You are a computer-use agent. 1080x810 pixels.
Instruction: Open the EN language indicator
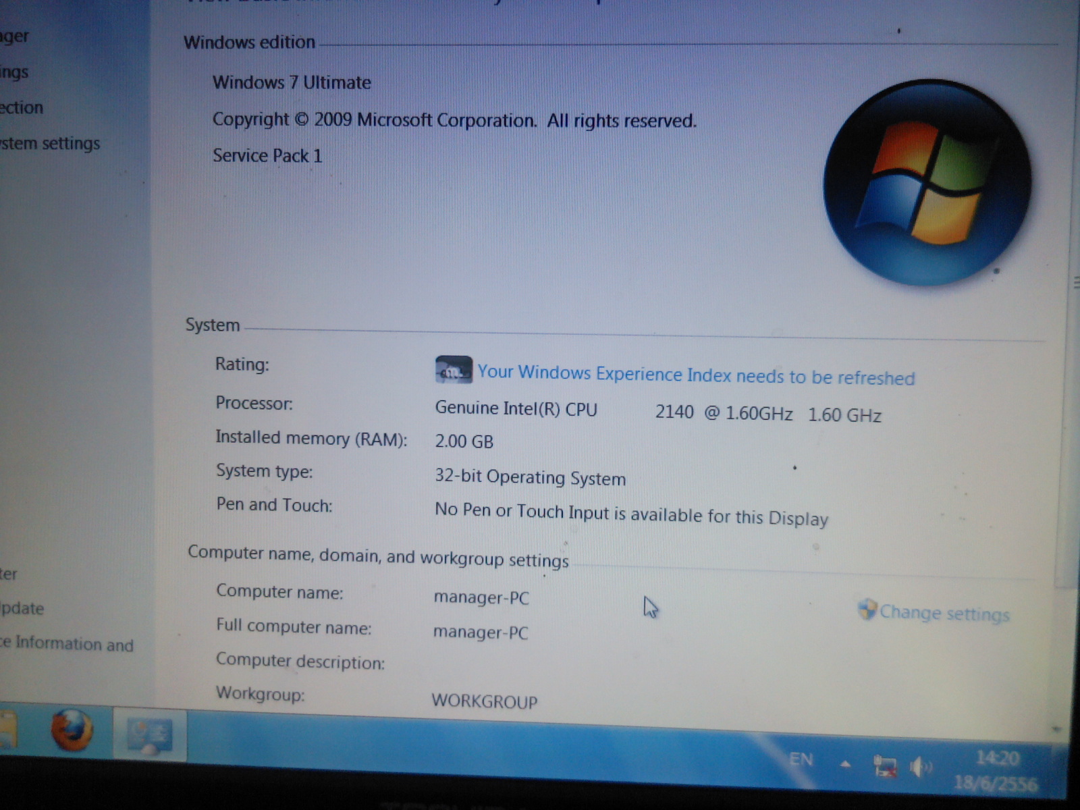801,760
